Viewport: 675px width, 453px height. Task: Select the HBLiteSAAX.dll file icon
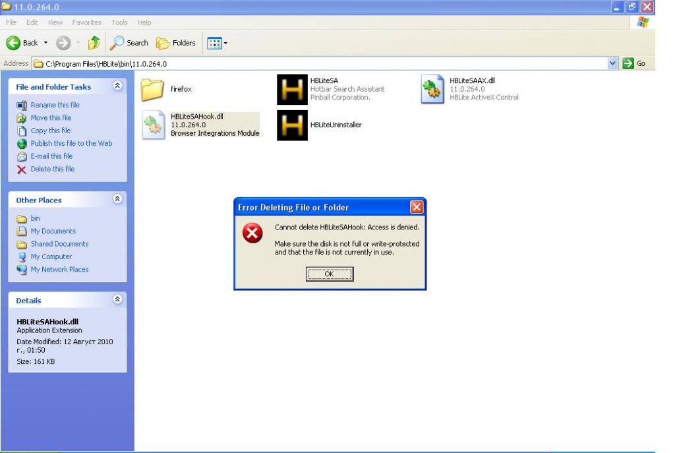click(432, 89)
